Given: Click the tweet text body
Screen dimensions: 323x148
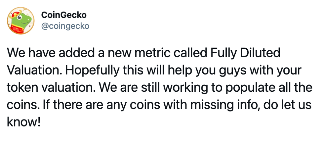Looking at the screenshot, I should click(159, 87).
